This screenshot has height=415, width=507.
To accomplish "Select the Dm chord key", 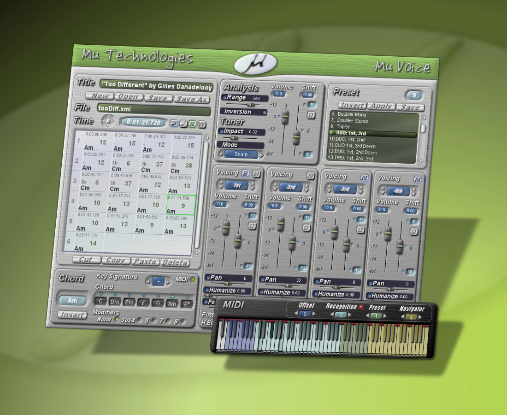I will coord(115,302).
